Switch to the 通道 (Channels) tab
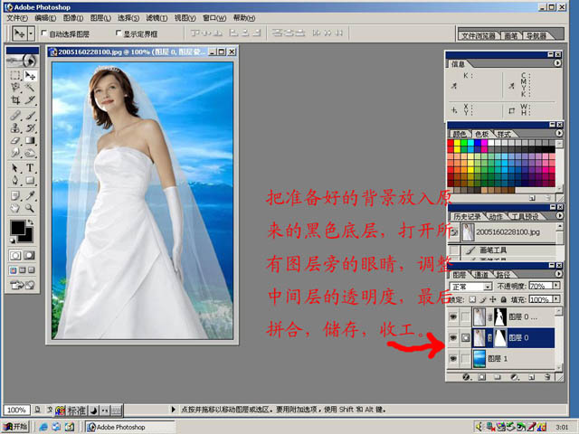The image size is (579, 434). (x=481, y=275)
